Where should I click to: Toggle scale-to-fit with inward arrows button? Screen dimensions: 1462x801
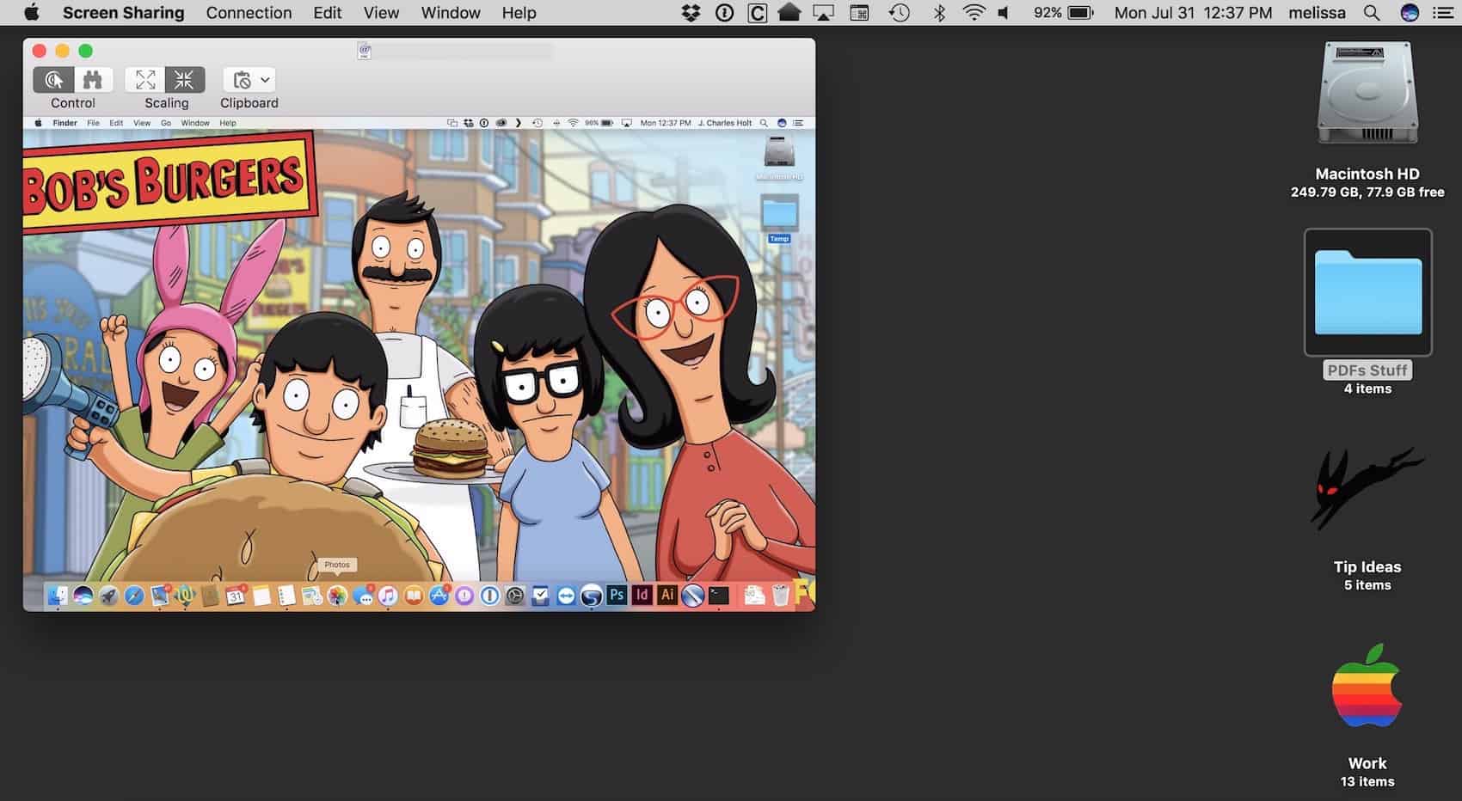tap(184, 80)
